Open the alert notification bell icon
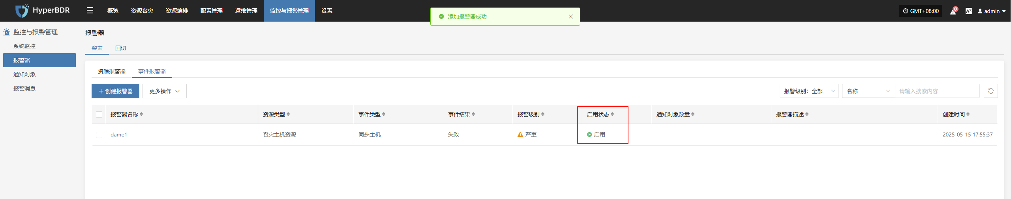Screen dimensions: 1011x199 pos(953,11)
